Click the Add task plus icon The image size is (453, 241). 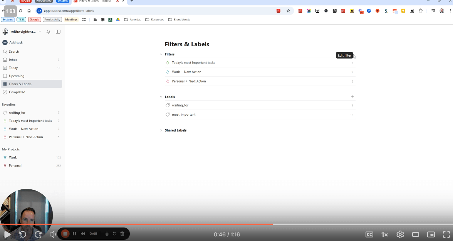(5, 42)
